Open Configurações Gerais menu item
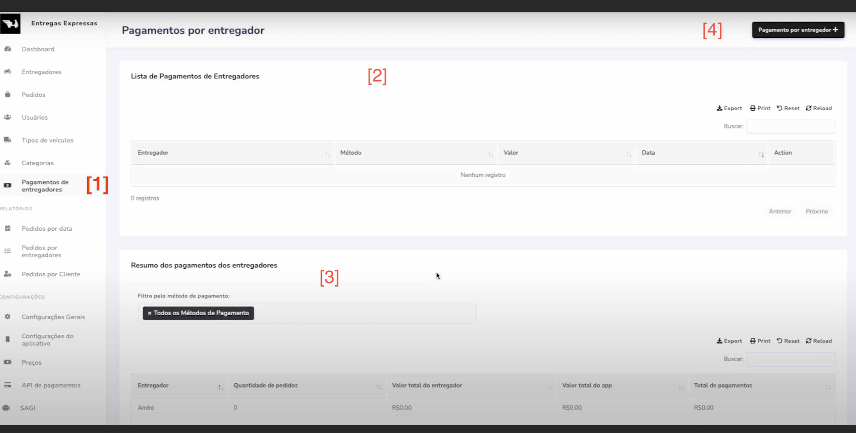856x433 pixels. coord(53,317)
